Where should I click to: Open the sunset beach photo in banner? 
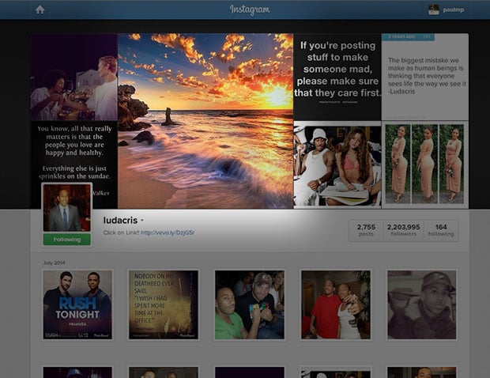pos(205,121)
